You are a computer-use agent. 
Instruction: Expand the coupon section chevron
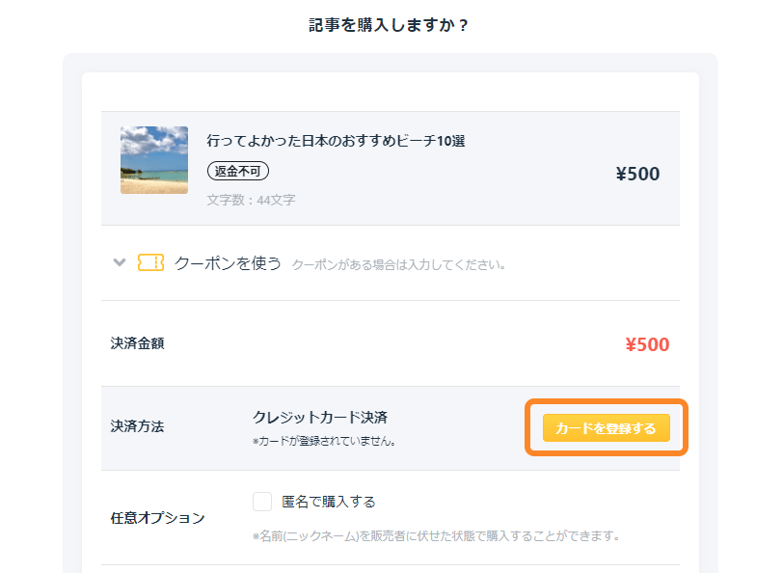click(120, 262)
